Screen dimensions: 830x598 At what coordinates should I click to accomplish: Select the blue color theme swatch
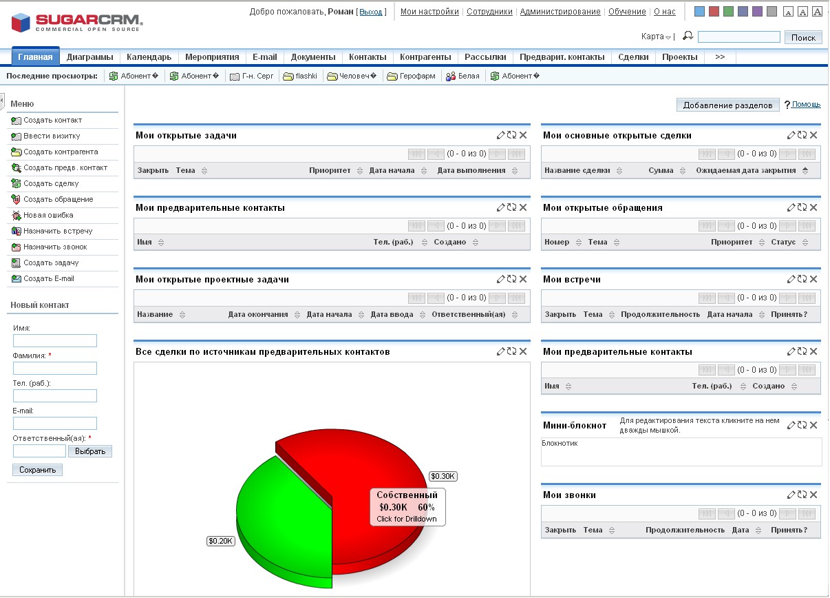click(x=700, y=11)
